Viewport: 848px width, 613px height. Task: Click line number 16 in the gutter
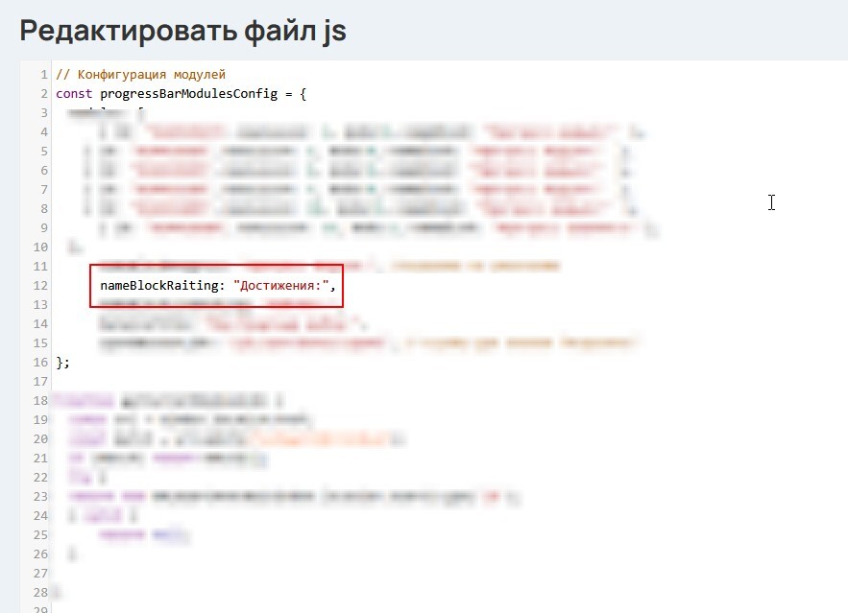[x=40, y=363]
